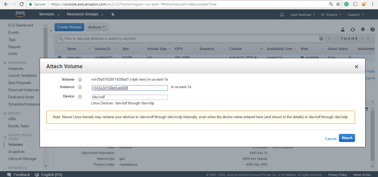Open the Actions dropdown button
Image resolution: width=378 pixels, height=177 pixels.
tap(97, 27)
